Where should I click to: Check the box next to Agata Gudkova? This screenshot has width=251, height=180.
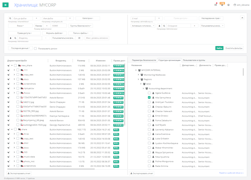pos(149,93)
